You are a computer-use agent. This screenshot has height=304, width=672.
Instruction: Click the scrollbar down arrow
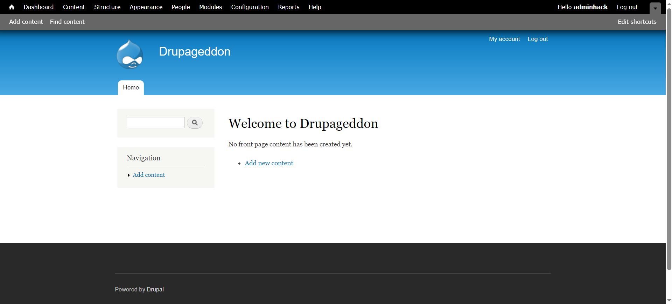pyautogui.click(x=669, y=301)
